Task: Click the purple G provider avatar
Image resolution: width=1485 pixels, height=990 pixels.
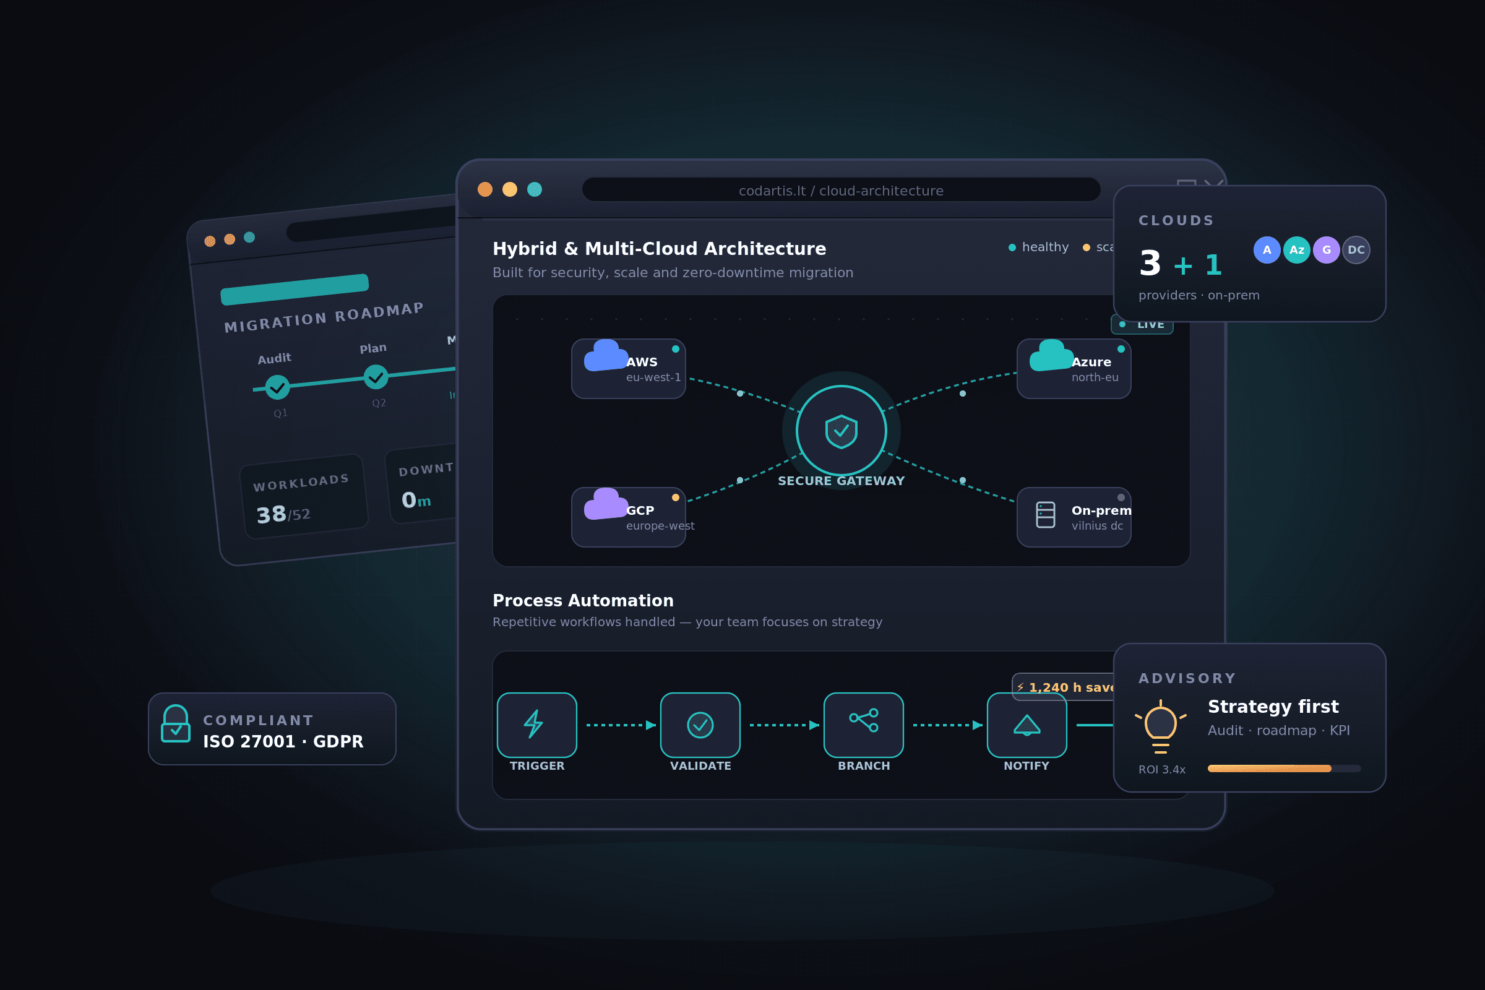Action: pos(1327,250)
